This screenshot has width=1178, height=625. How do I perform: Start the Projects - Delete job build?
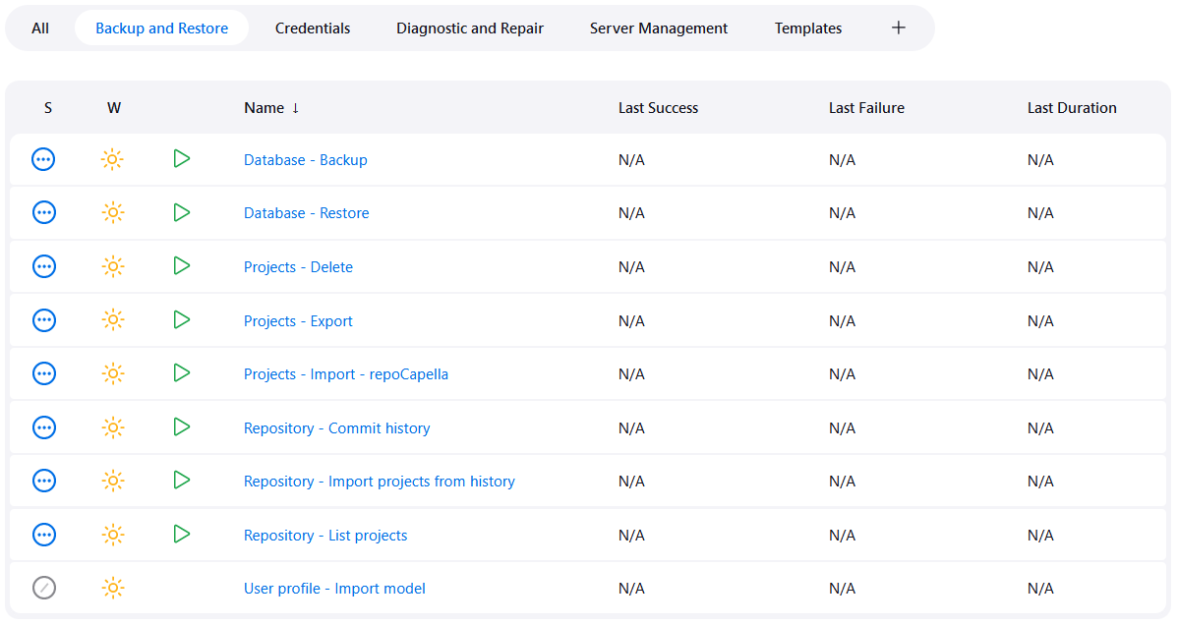tap(181, 266)
